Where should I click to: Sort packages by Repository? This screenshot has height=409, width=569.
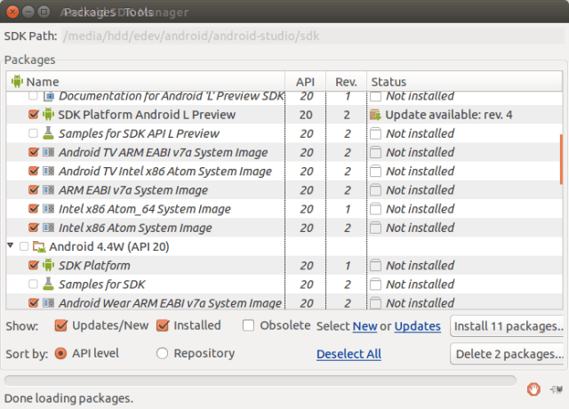click(162, 354)
